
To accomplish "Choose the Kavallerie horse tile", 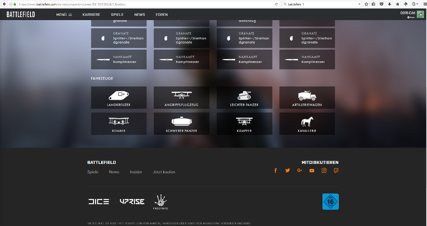I will click(x=307, y=124).
